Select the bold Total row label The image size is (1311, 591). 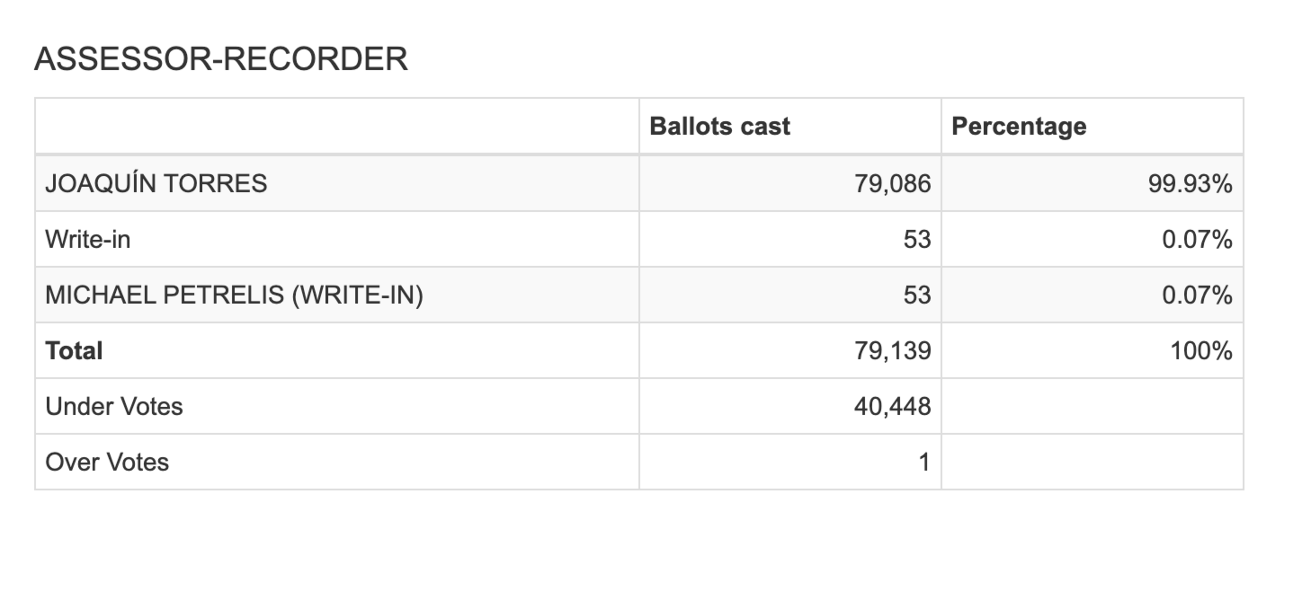(x=74, y=351)
